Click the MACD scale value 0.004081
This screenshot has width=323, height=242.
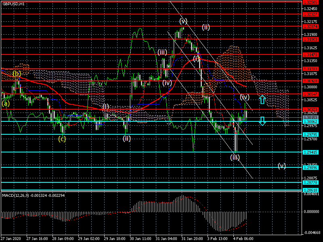pyautogui.click(x=311, y=194)
